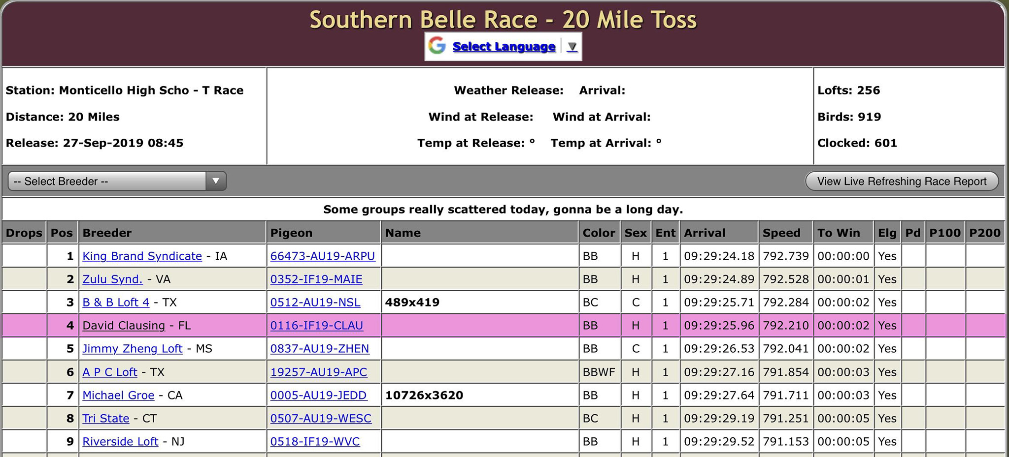Image resolution: width=1009 pixels, height=457 pixels.
Task: Click the Speed column header
Action: [781, 233]
